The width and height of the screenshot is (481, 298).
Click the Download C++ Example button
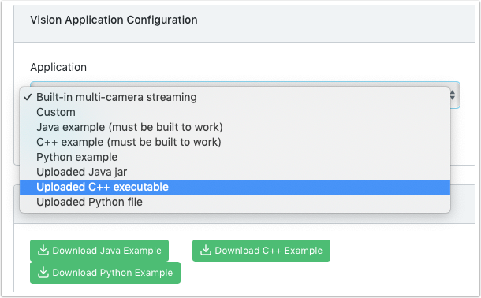coord(261,251)
